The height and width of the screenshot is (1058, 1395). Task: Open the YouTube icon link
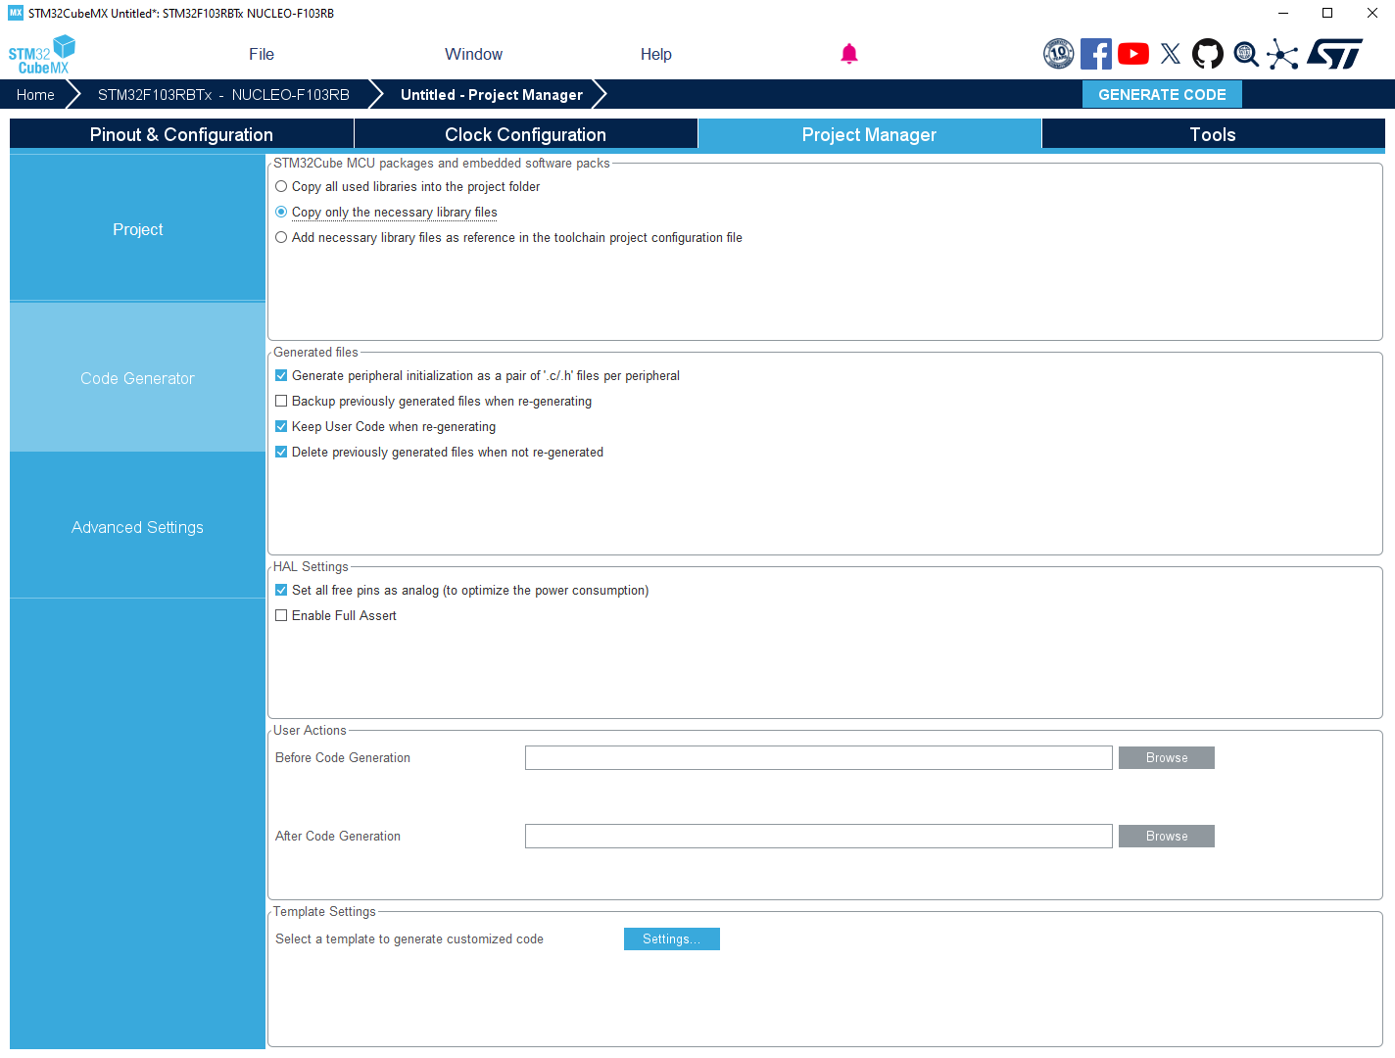(x=1133, y=54)
